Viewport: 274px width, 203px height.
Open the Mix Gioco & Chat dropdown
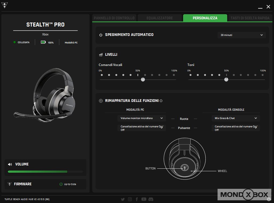point(236,118)
